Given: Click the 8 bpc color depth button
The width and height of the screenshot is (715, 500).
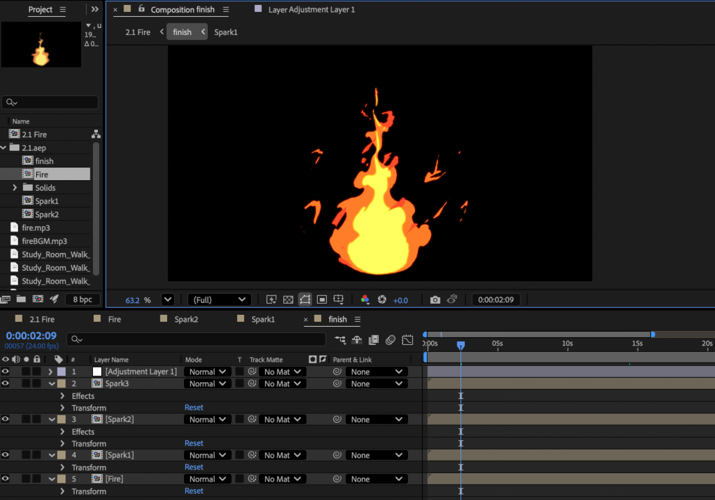Looking at the screenshot, I should 82,299.
